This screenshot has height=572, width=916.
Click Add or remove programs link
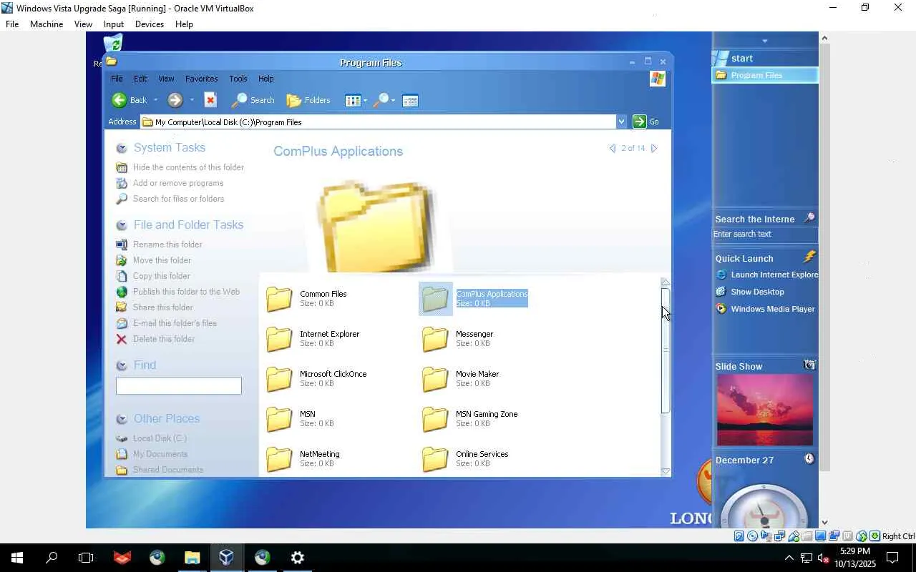click(178, 183)
